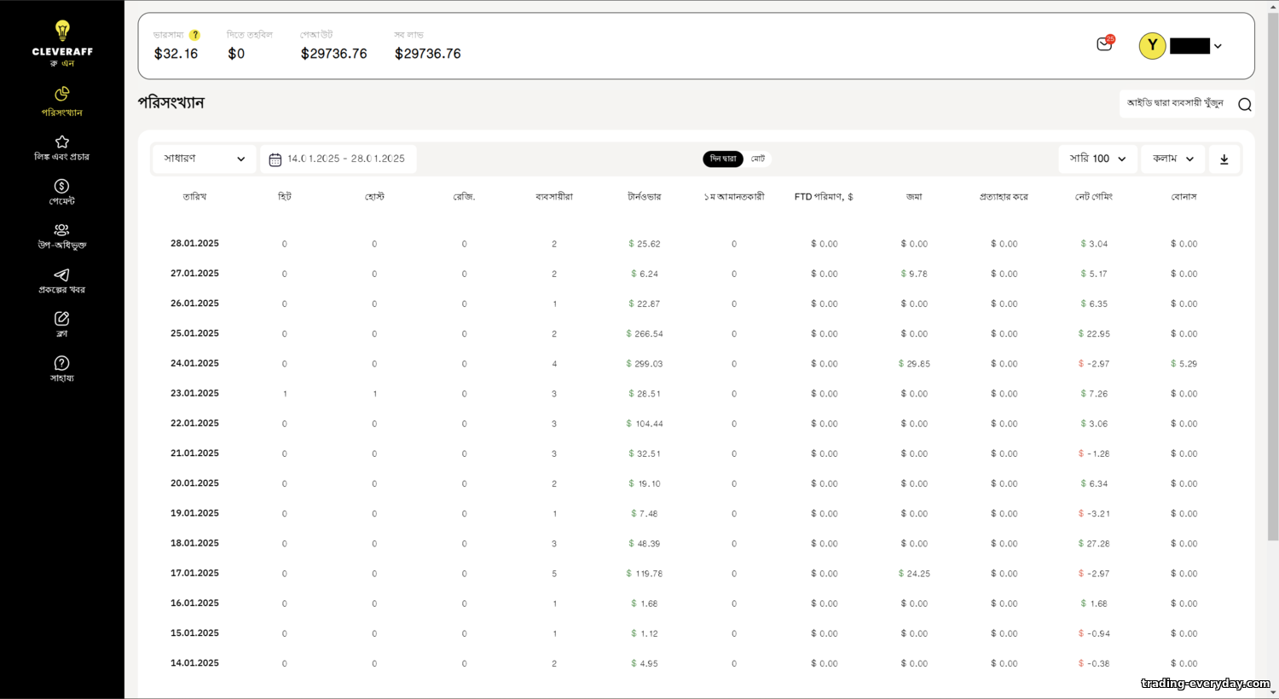
Task: Click the search trader by ID field
Action: pyautogui.click(x=1175, y=103)
